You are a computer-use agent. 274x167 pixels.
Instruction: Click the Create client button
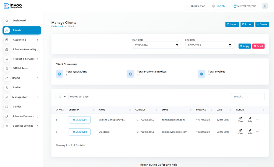point(262,24)
